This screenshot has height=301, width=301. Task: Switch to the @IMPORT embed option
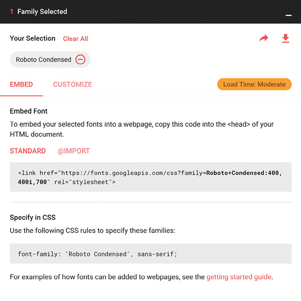[73, 151]
